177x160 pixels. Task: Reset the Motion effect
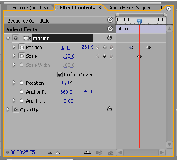(110, 37)
